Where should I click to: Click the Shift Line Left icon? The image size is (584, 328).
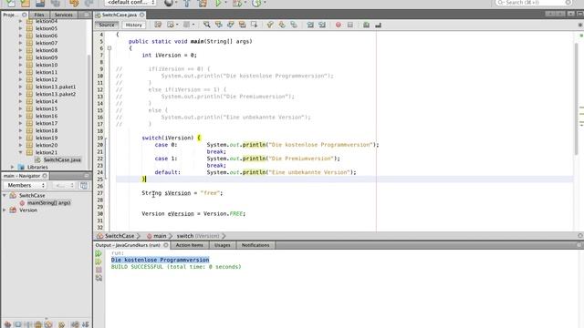[310, 25]
